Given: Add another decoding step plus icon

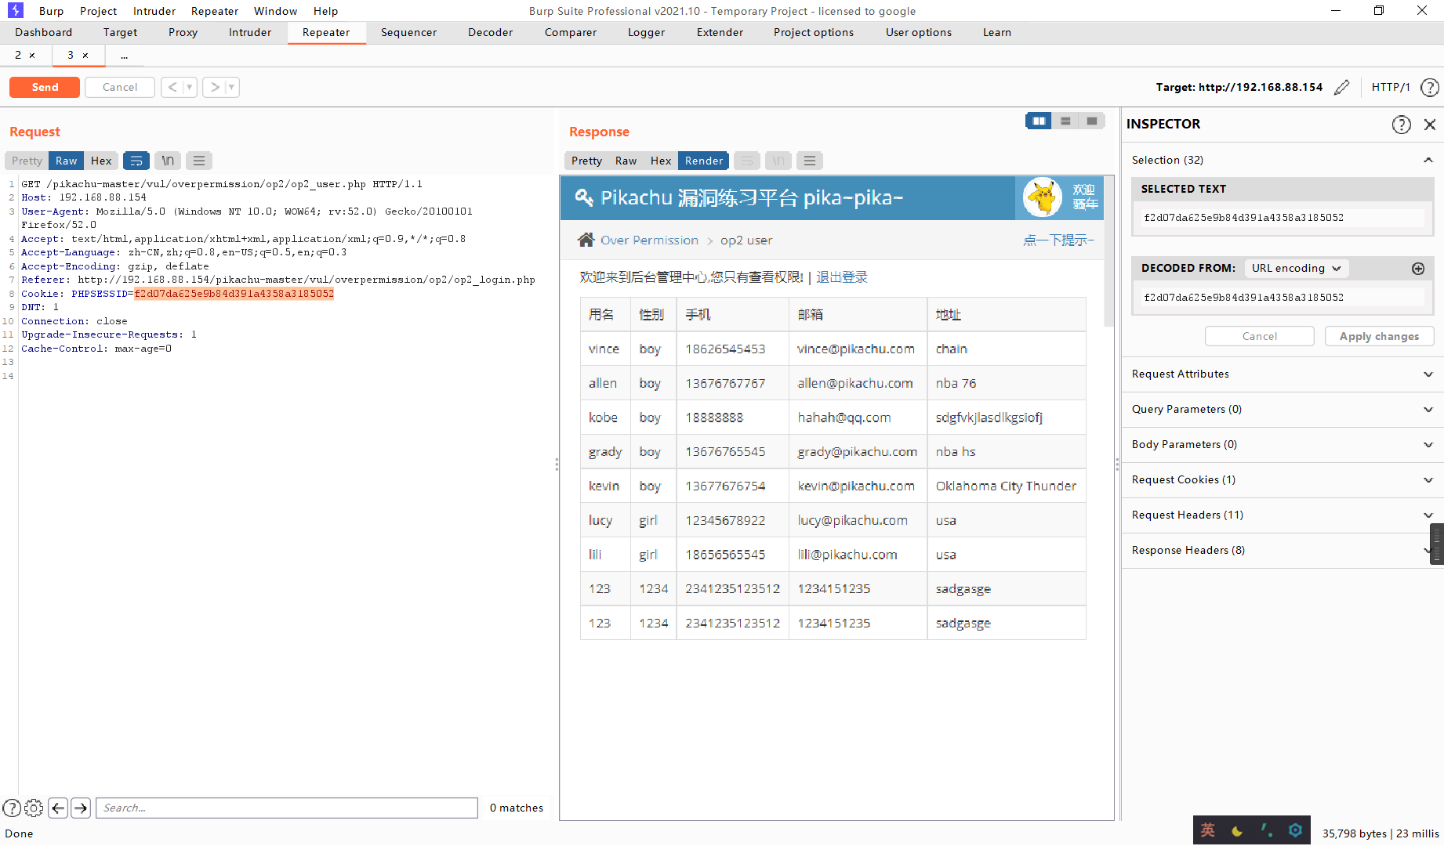Looking at the screenshot, I should (x=1418, y=269).
